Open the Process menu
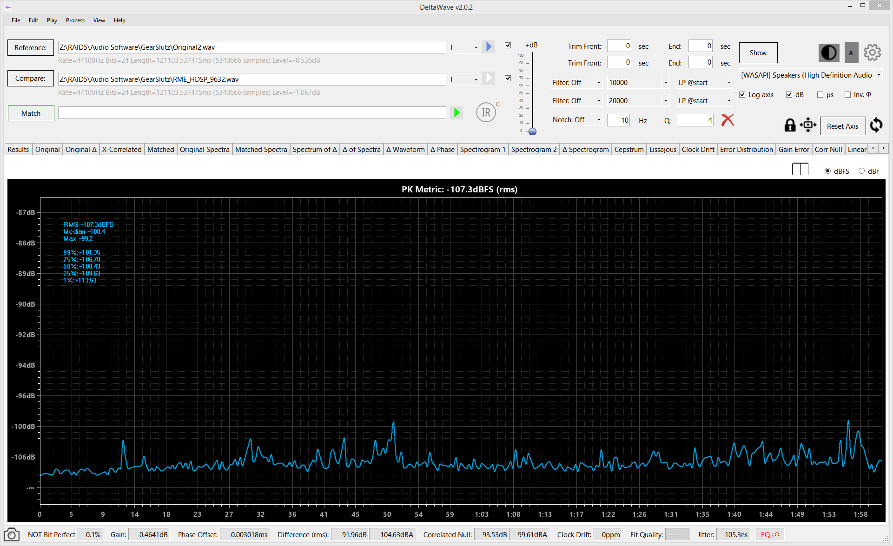Image resolution: width=893 pixels, height=546 pixels. pos(75,20)
